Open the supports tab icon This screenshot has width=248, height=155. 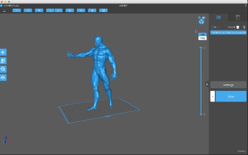[238, 17]
